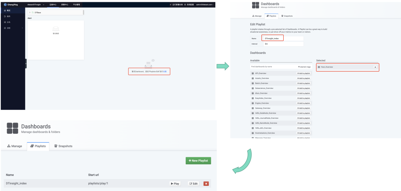Click the ChengYing logo icon
This screenshot has height=191, width=401.
5,4
